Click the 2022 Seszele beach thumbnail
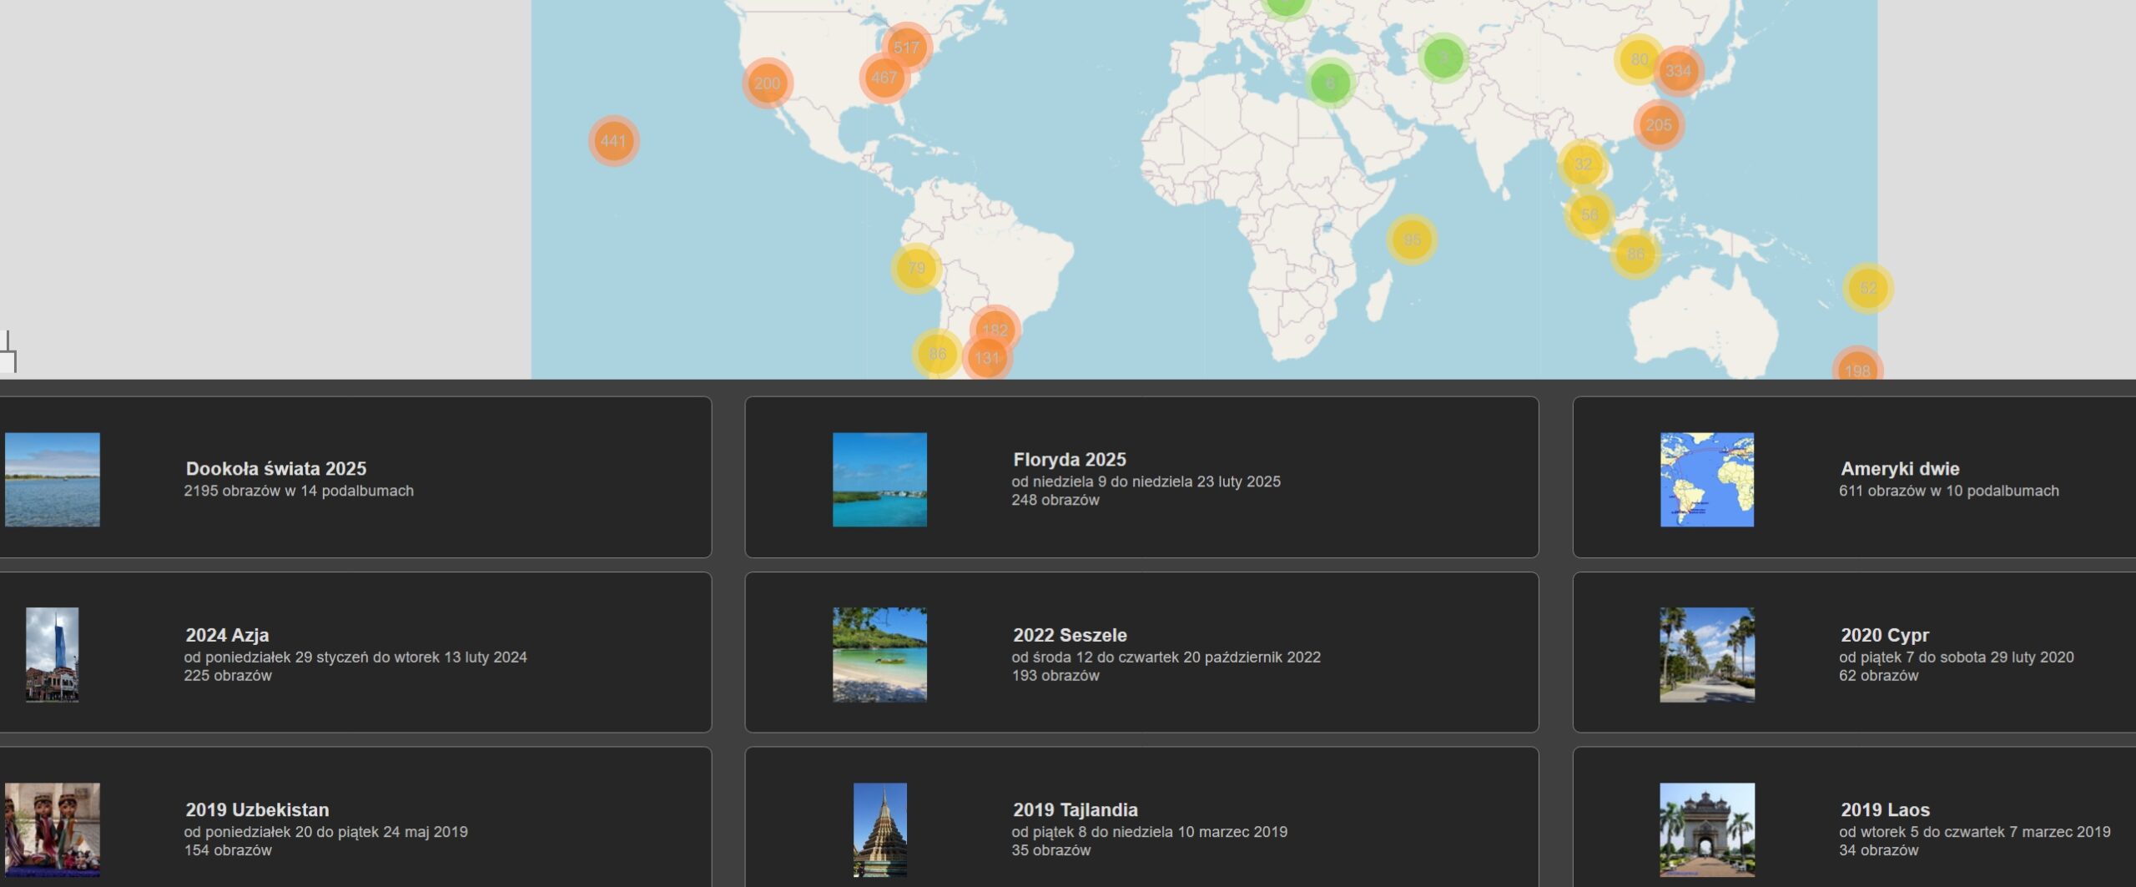Screen dimensions: 2136x887 879,654
